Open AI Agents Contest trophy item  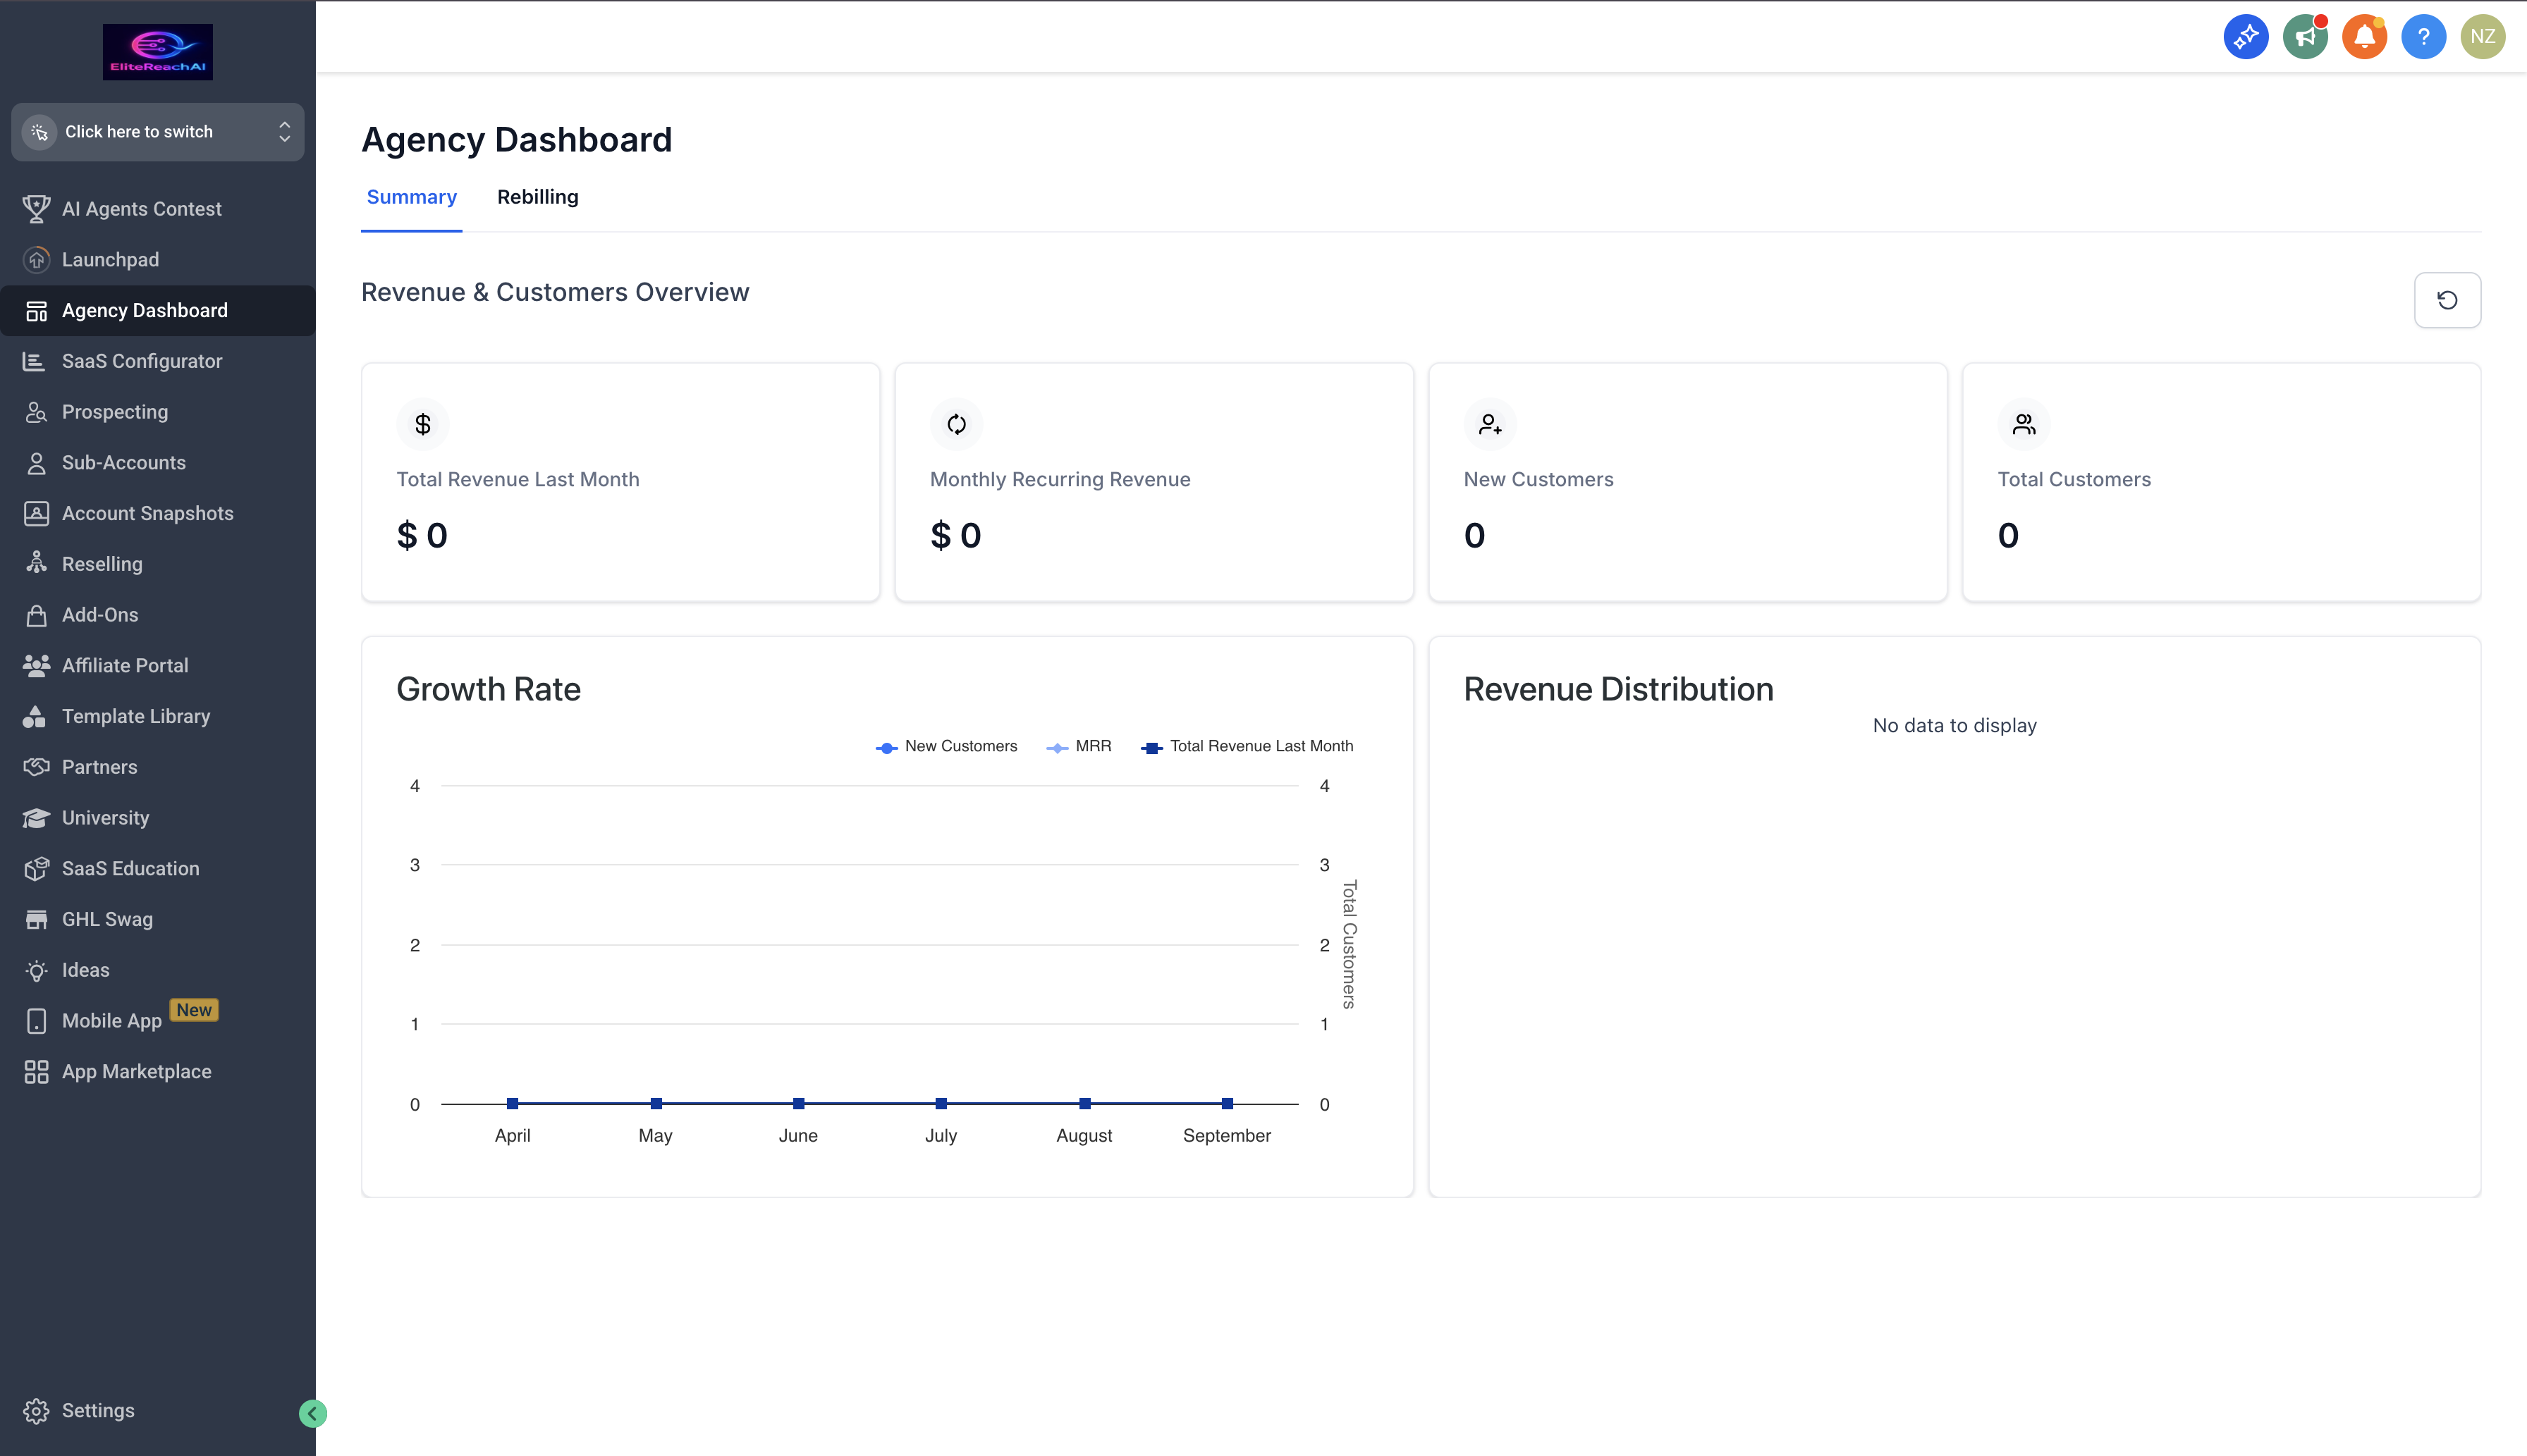click(141, 209)
